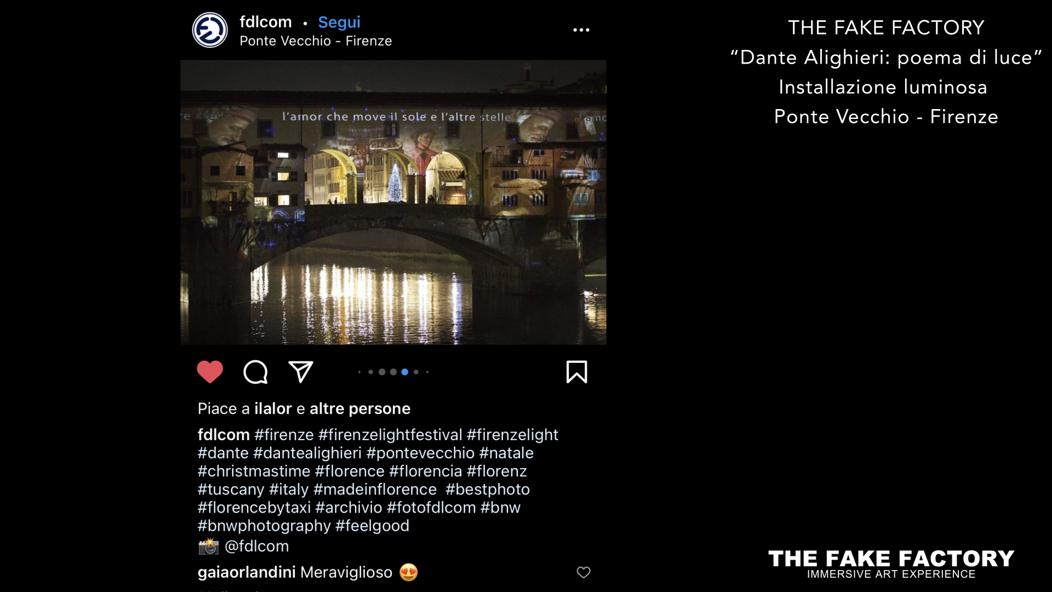
Task: Open the Ponte Vecchio - Firenze location
Action: click(316, 41)
